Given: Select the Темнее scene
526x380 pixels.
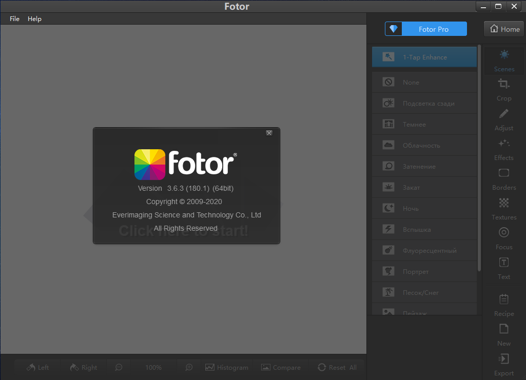Looking at the screenshot, I should (x=424, y=124).
